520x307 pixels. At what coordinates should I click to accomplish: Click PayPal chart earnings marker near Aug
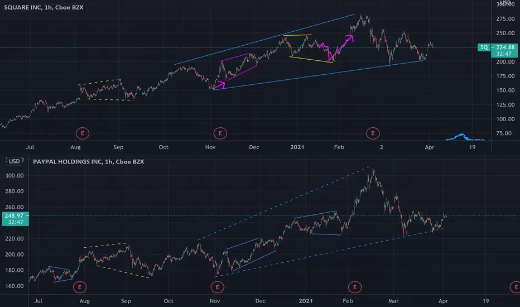point(80,287)
